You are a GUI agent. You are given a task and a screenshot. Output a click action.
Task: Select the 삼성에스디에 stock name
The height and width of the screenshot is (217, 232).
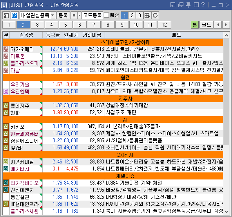[x=25, y=141]
